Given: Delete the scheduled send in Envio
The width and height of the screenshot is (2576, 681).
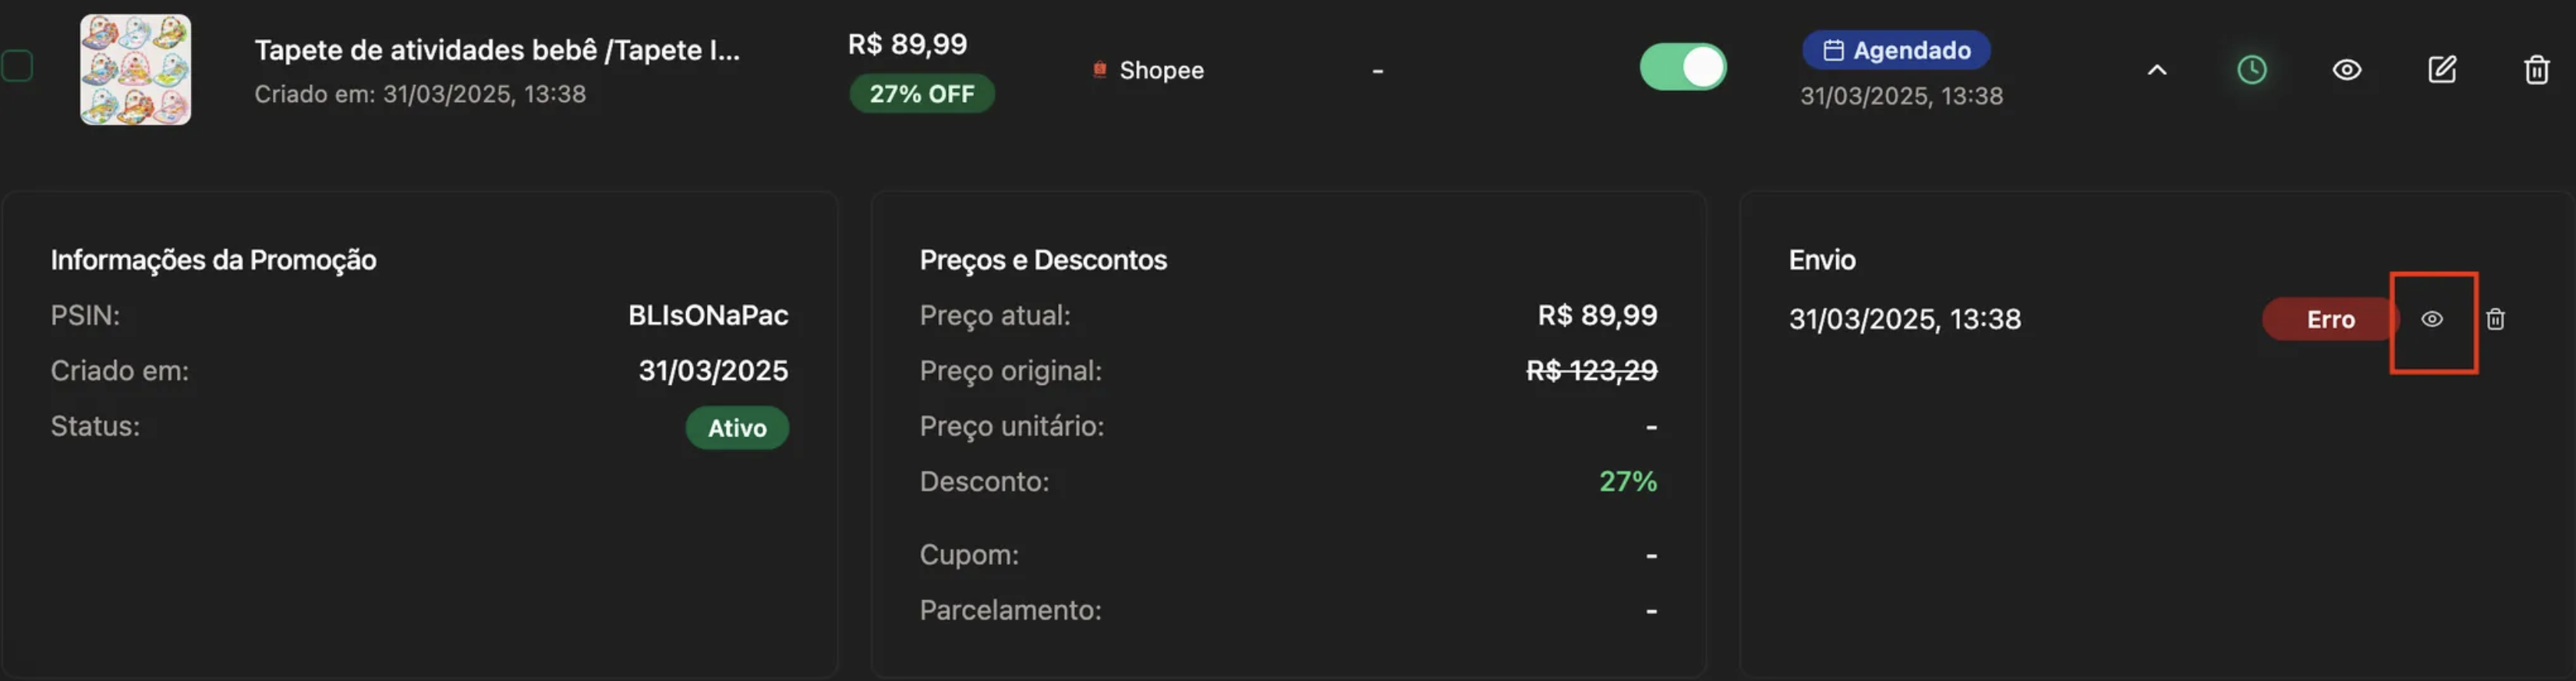Looking at the screenshot, I should [2495, 319].
